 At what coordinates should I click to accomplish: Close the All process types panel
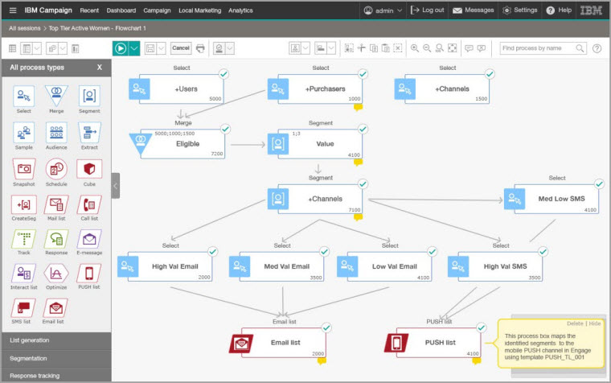pos(100,67)
